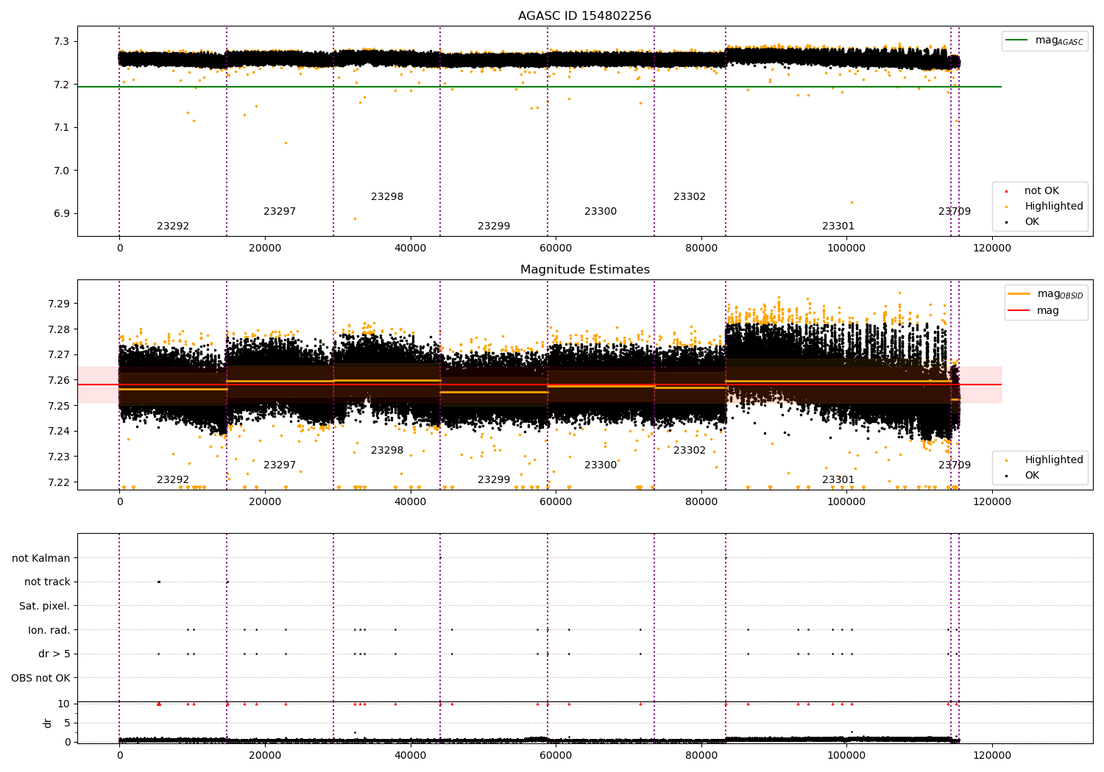Click OBSID label 23709 in the middle plot
The width and height of the screenshot is (1104, 772).
[x=955, y=465]
